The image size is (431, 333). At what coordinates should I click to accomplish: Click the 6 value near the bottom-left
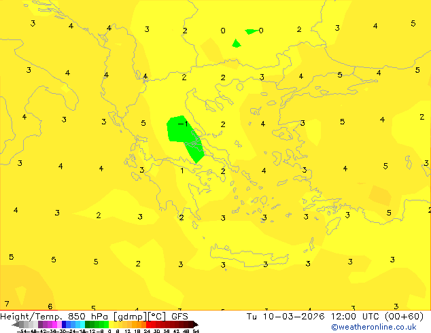point(50,306)
